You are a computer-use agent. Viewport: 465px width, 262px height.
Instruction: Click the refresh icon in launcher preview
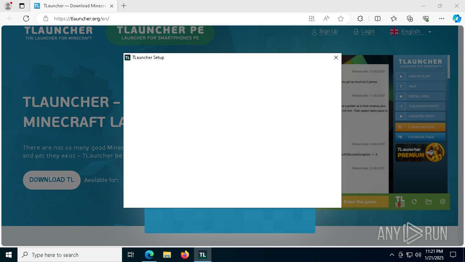tap(414, 202)
